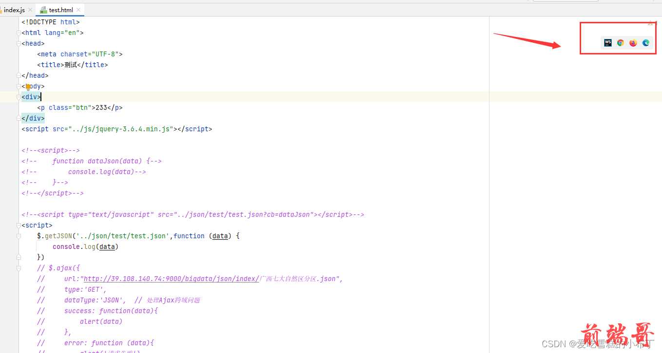
Task: Collapse the opening div tag fold
Action: (x=19, y=97)
